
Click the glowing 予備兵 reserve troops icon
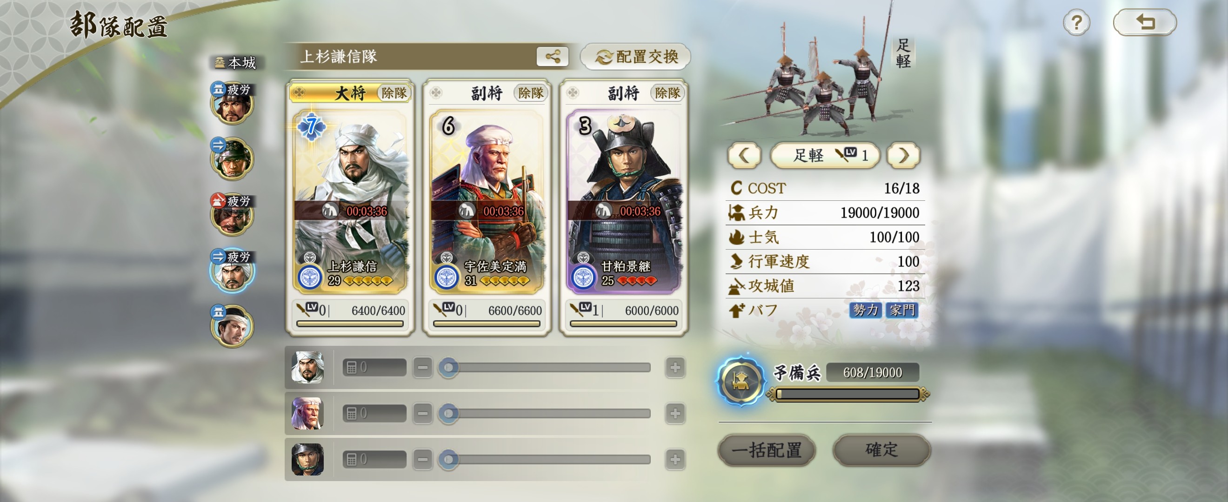(x=741, y=381)
